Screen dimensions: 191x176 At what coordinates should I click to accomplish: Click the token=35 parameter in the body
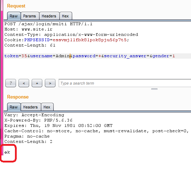[16, 56]
